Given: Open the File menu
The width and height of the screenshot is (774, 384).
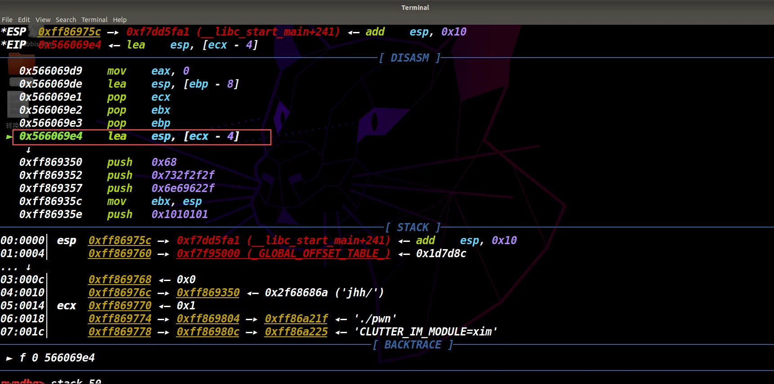Looking at the screenshot, I should 7,20.
